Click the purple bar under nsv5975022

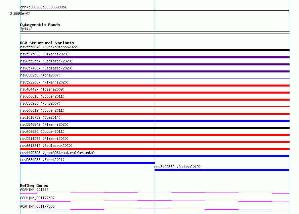tap(155, 57)
